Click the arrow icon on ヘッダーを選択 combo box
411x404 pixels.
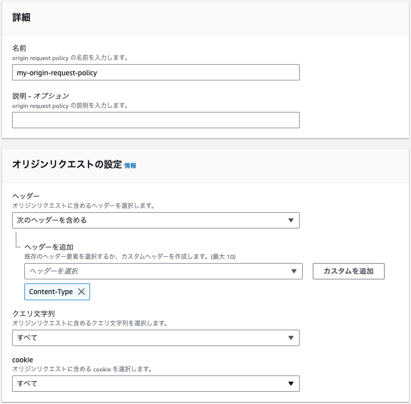[x=294, y=271]
